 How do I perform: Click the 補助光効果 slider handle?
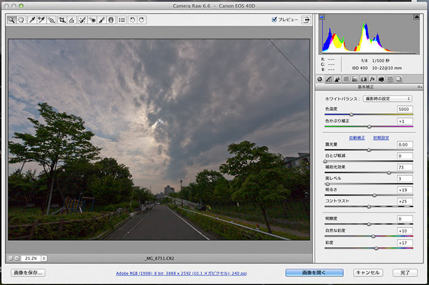(x=389, y=173)
